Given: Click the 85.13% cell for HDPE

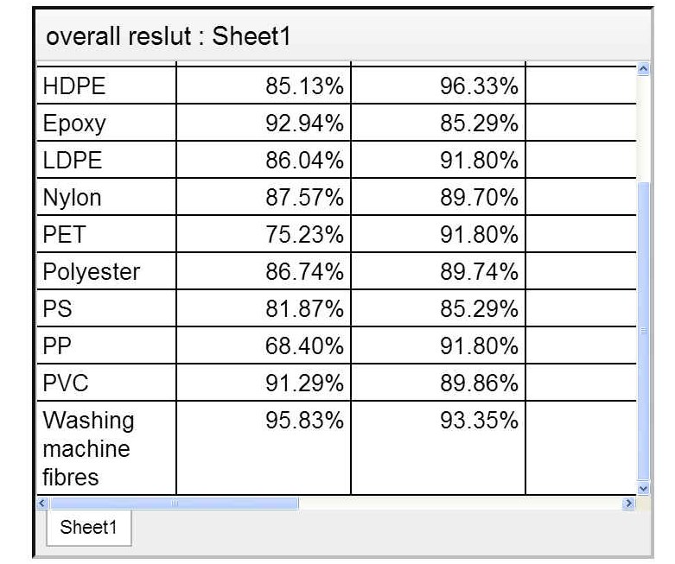Looking at the screenshot, I should (264, 86).
